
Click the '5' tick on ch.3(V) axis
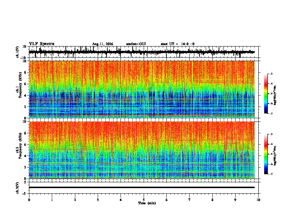(25, 182)
